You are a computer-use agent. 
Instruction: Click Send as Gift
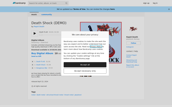tap(36, 56)
